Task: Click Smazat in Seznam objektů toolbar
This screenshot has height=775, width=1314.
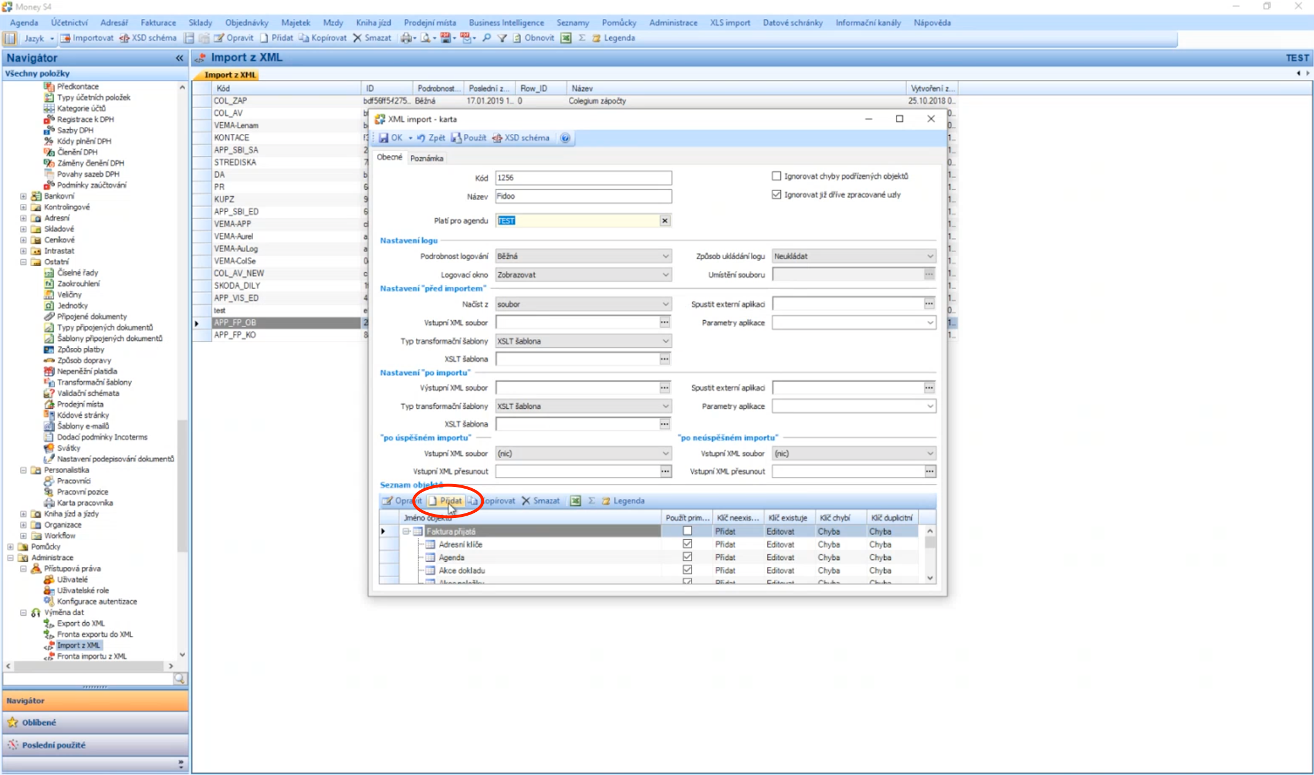Action: [x=540, y=501]
